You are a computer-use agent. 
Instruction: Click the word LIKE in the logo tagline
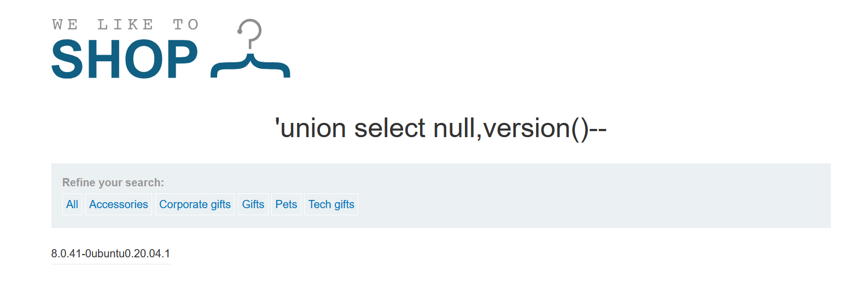[x=125, y=25]
